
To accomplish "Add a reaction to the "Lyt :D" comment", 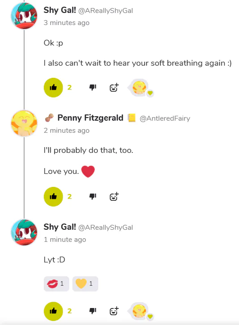I will point(114,311).
